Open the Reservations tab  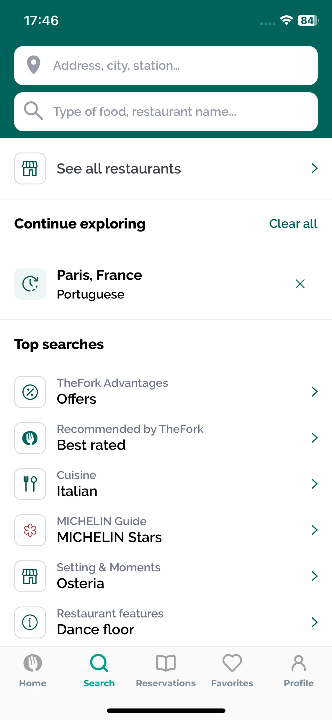(x=166, y=671)
